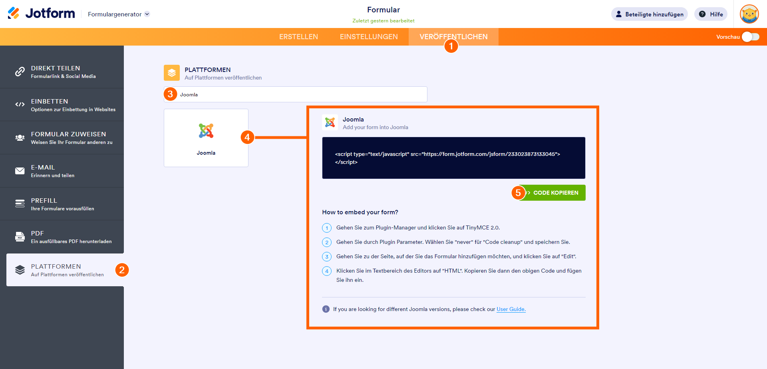Select DIREKT TEILEN in sidebar
The height and width of the screenshot is (369, 767).
(62, 72)
